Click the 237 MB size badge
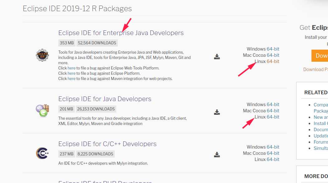The height and width of the screenshot is (183, 328). [66, 154]
